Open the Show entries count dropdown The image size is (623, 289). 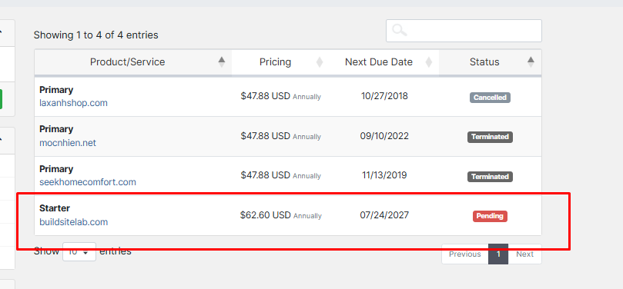[79, 252]
